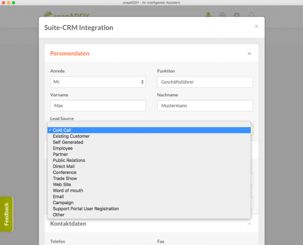Open settings gear icon in header
Image resolution: width=303 pixels, height=245 pixels.
[x=237, y=14]
